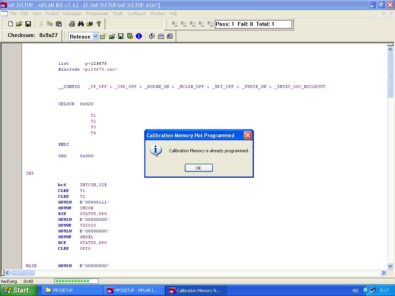Click the '__CONFIG' directive in code
Image resolution: width=395 pixels, height=296 pixels.
69,87
